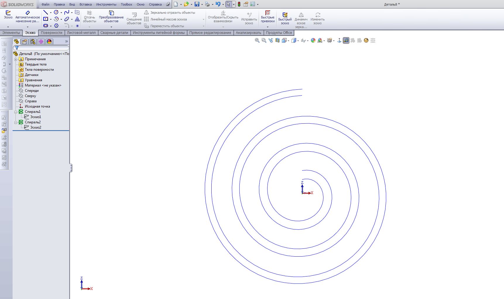Click Линейный массив эскиза button
Viewport: 504px width, 299px height.
165,19
